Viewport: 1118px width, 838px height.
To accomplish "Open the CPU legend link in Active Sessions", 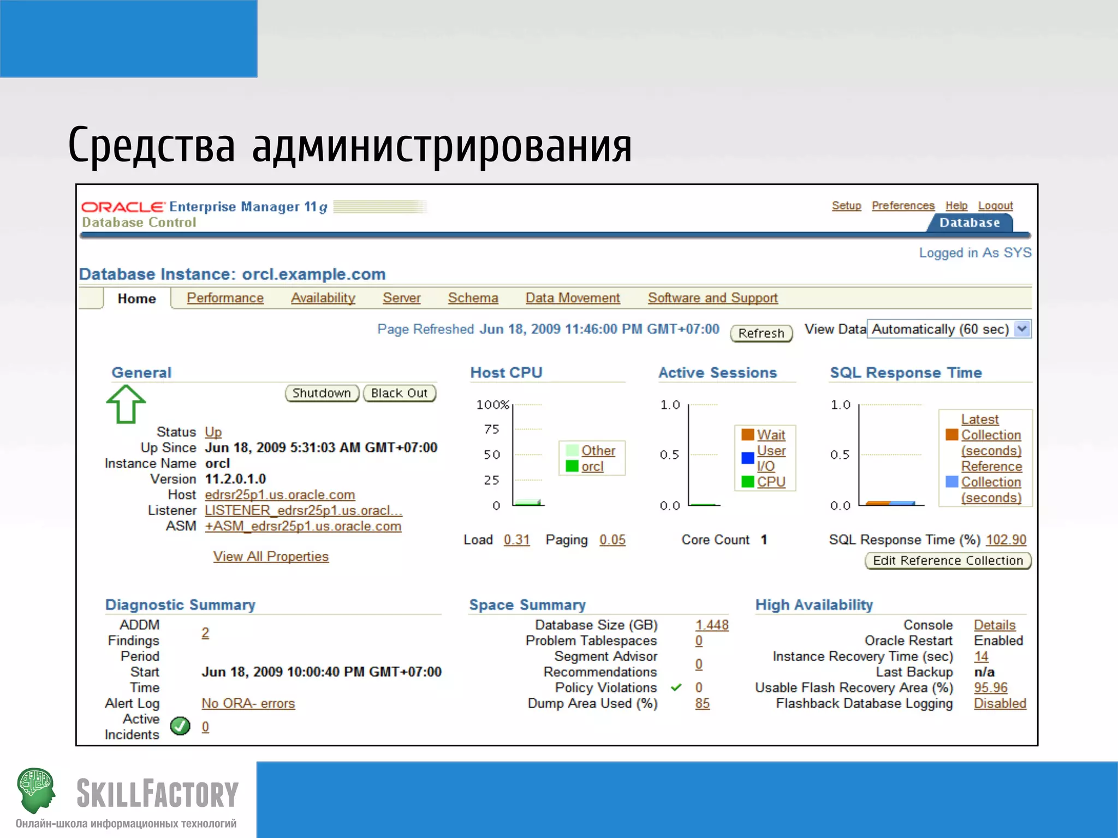I will coord(771,482).
